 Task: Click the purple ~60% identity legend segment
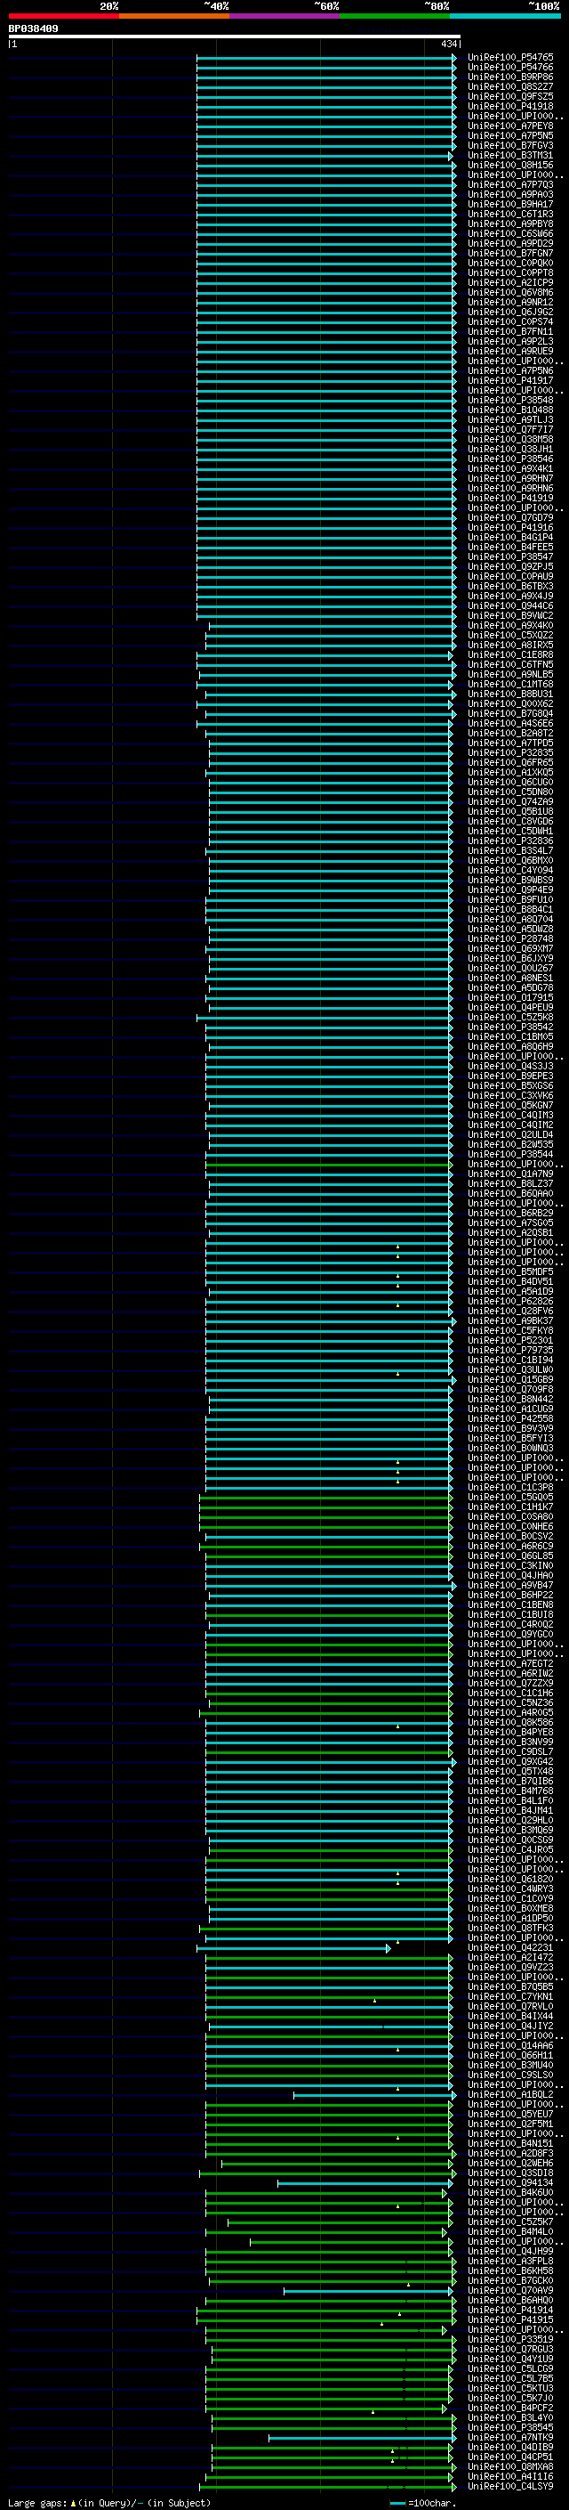point(285,16)
